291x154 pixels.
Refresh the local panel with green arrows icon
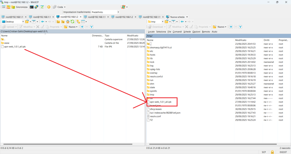72,22
